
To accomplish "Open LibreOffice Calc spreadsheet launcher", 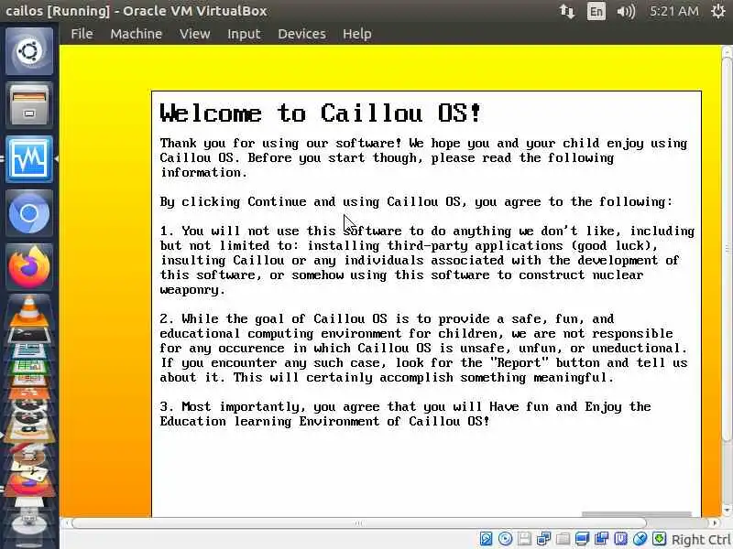I will (x=29, y=367).
